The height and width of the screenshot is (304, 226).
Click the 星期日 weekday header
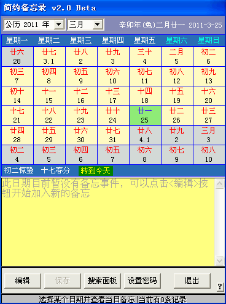(208, 40)
